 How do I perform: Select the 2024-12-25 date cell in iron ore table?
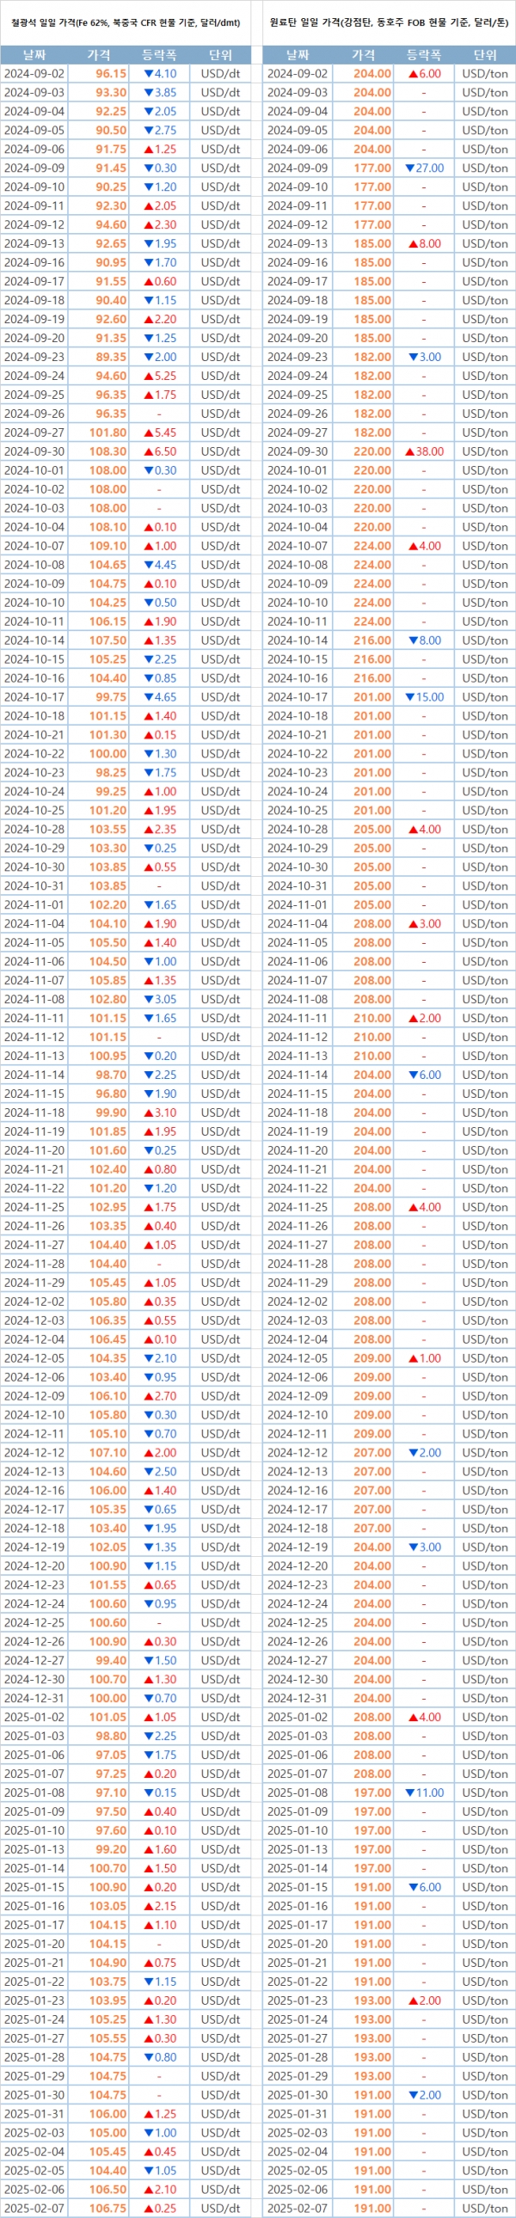pos(34,1623)
